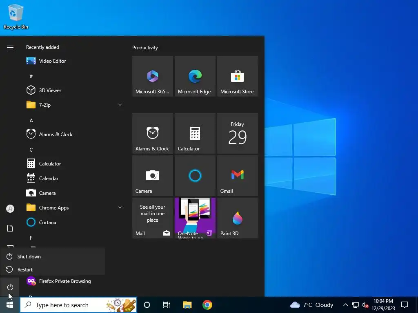Click the Windows Start button
This screenshot has height=313, width=418.
(x=10, y=305)
